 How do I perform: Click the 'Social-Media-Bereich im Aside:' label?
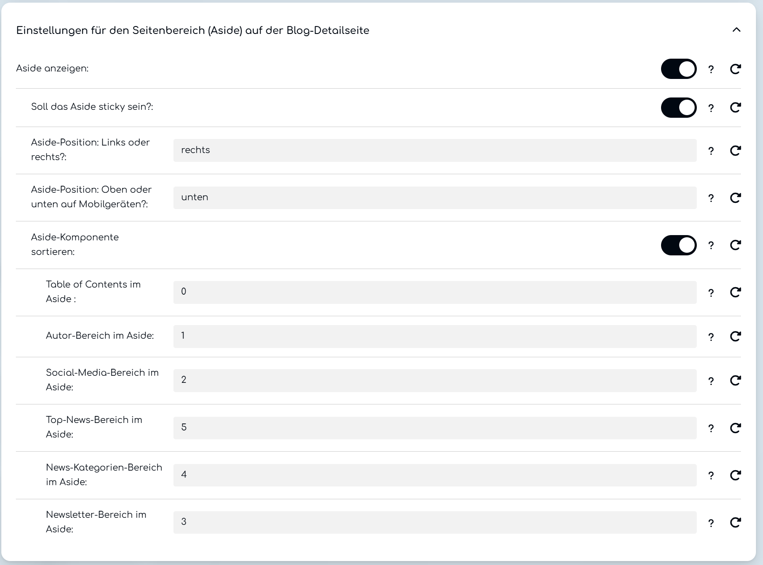pos(102,380)
